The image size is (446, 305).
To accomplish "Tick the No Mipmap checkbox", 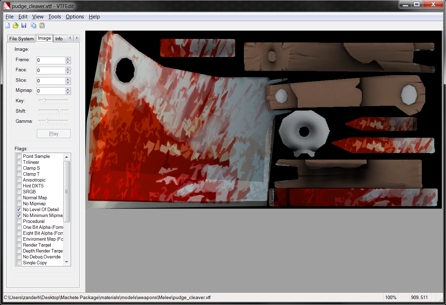I will tap(19, 204).
